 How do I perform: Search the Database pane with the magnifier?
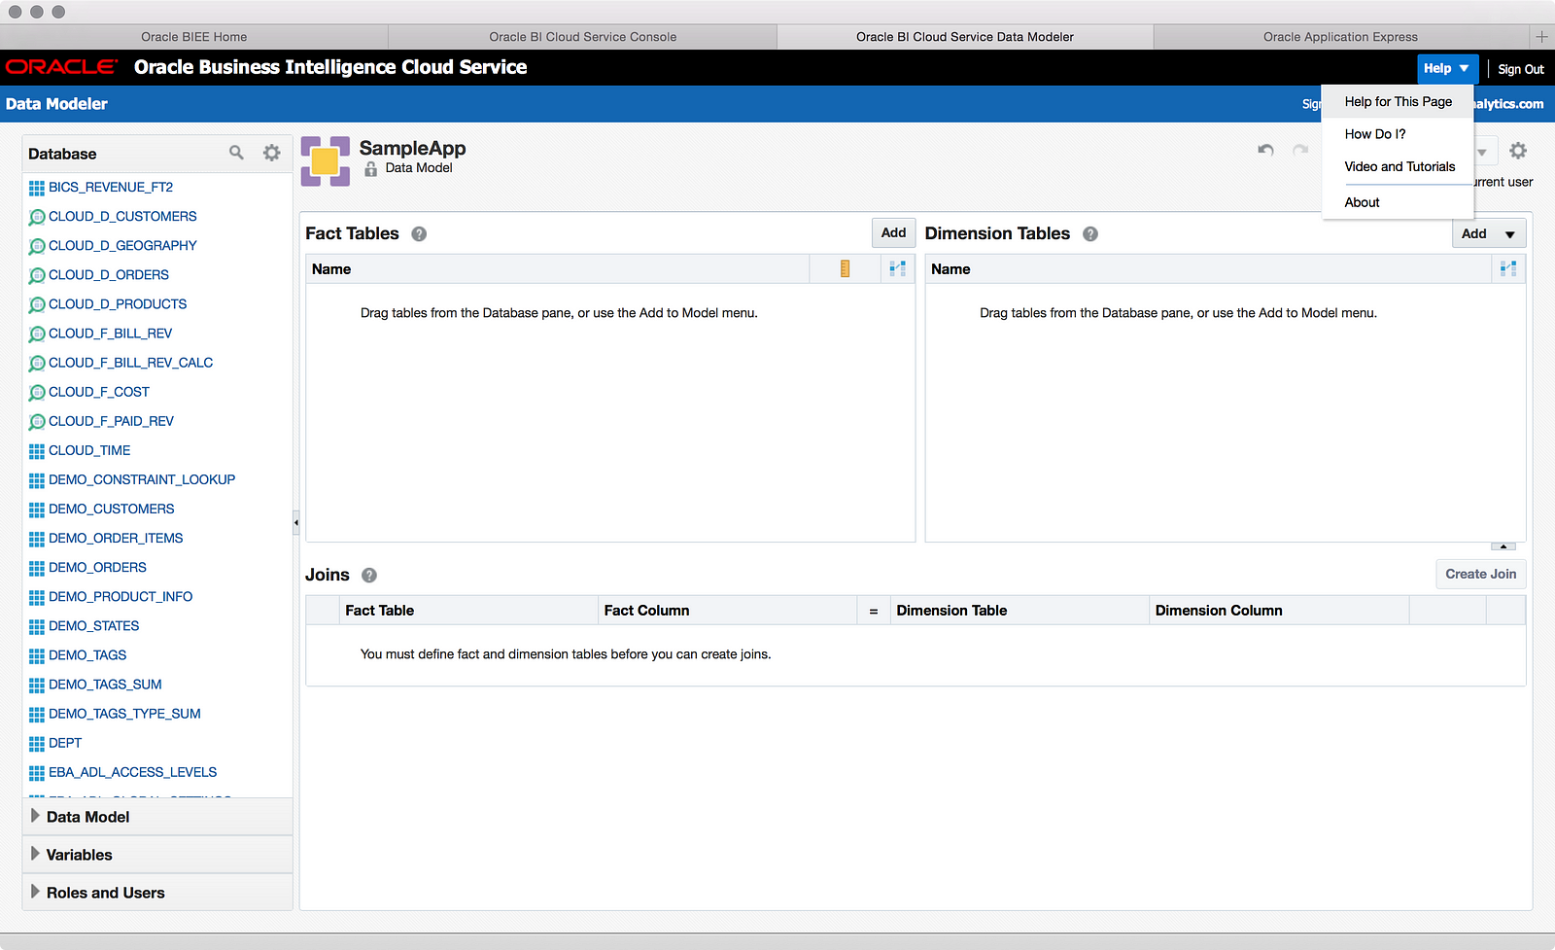click(x=236, y=153)
